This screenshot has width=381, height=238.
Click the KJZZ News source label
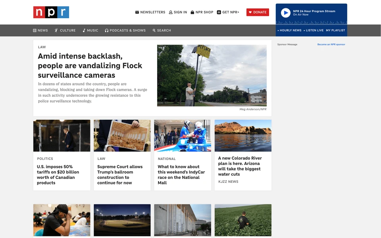[228, 182]
